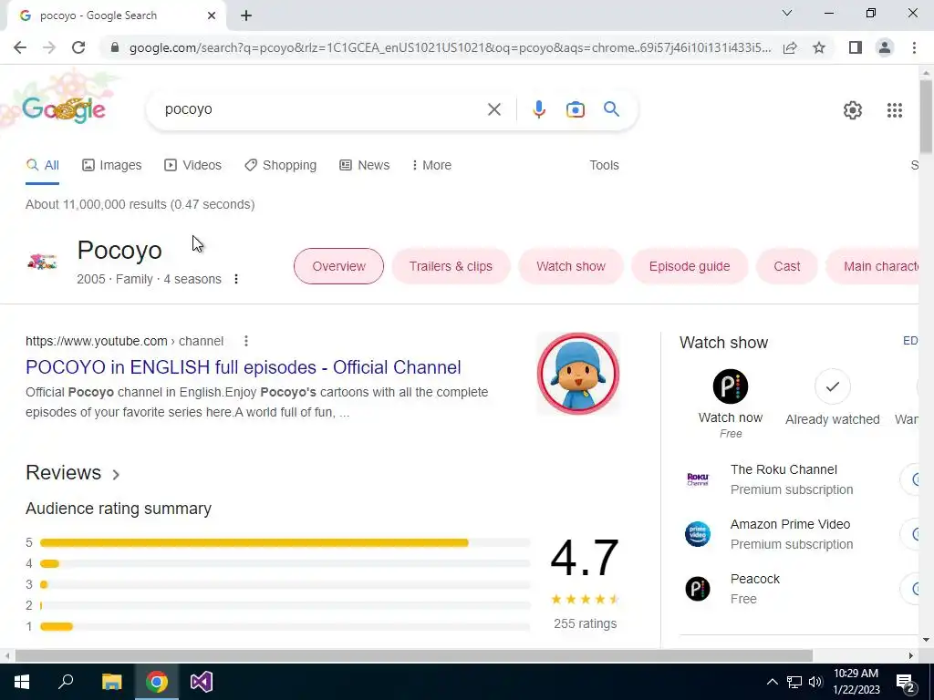The image size is (934, 700).
Task: Close the pocoyo Google Search tab
Action: [x=212, y=16]
